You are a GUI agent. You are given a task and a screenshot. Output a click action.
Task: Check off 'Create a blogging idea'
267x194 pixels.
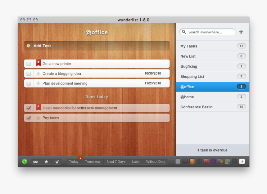tap(29, 74)
